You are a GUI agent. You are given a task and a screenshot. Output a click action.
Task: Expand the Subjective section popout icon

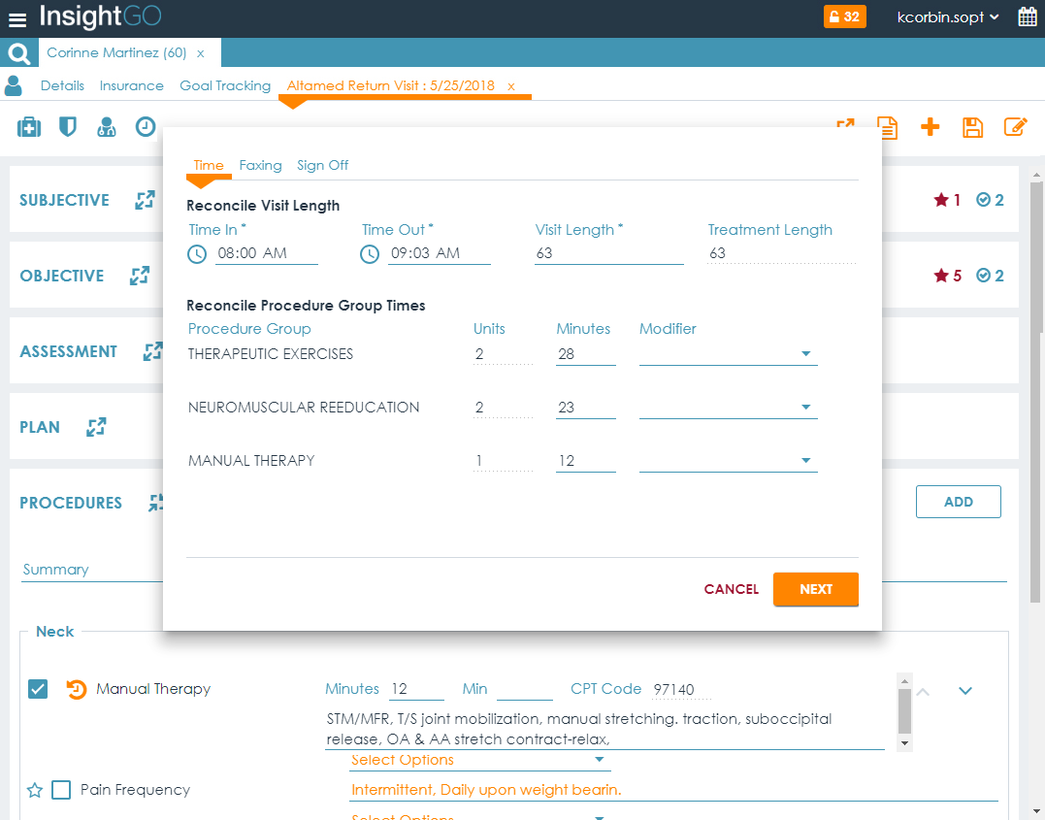coord(145,200)
